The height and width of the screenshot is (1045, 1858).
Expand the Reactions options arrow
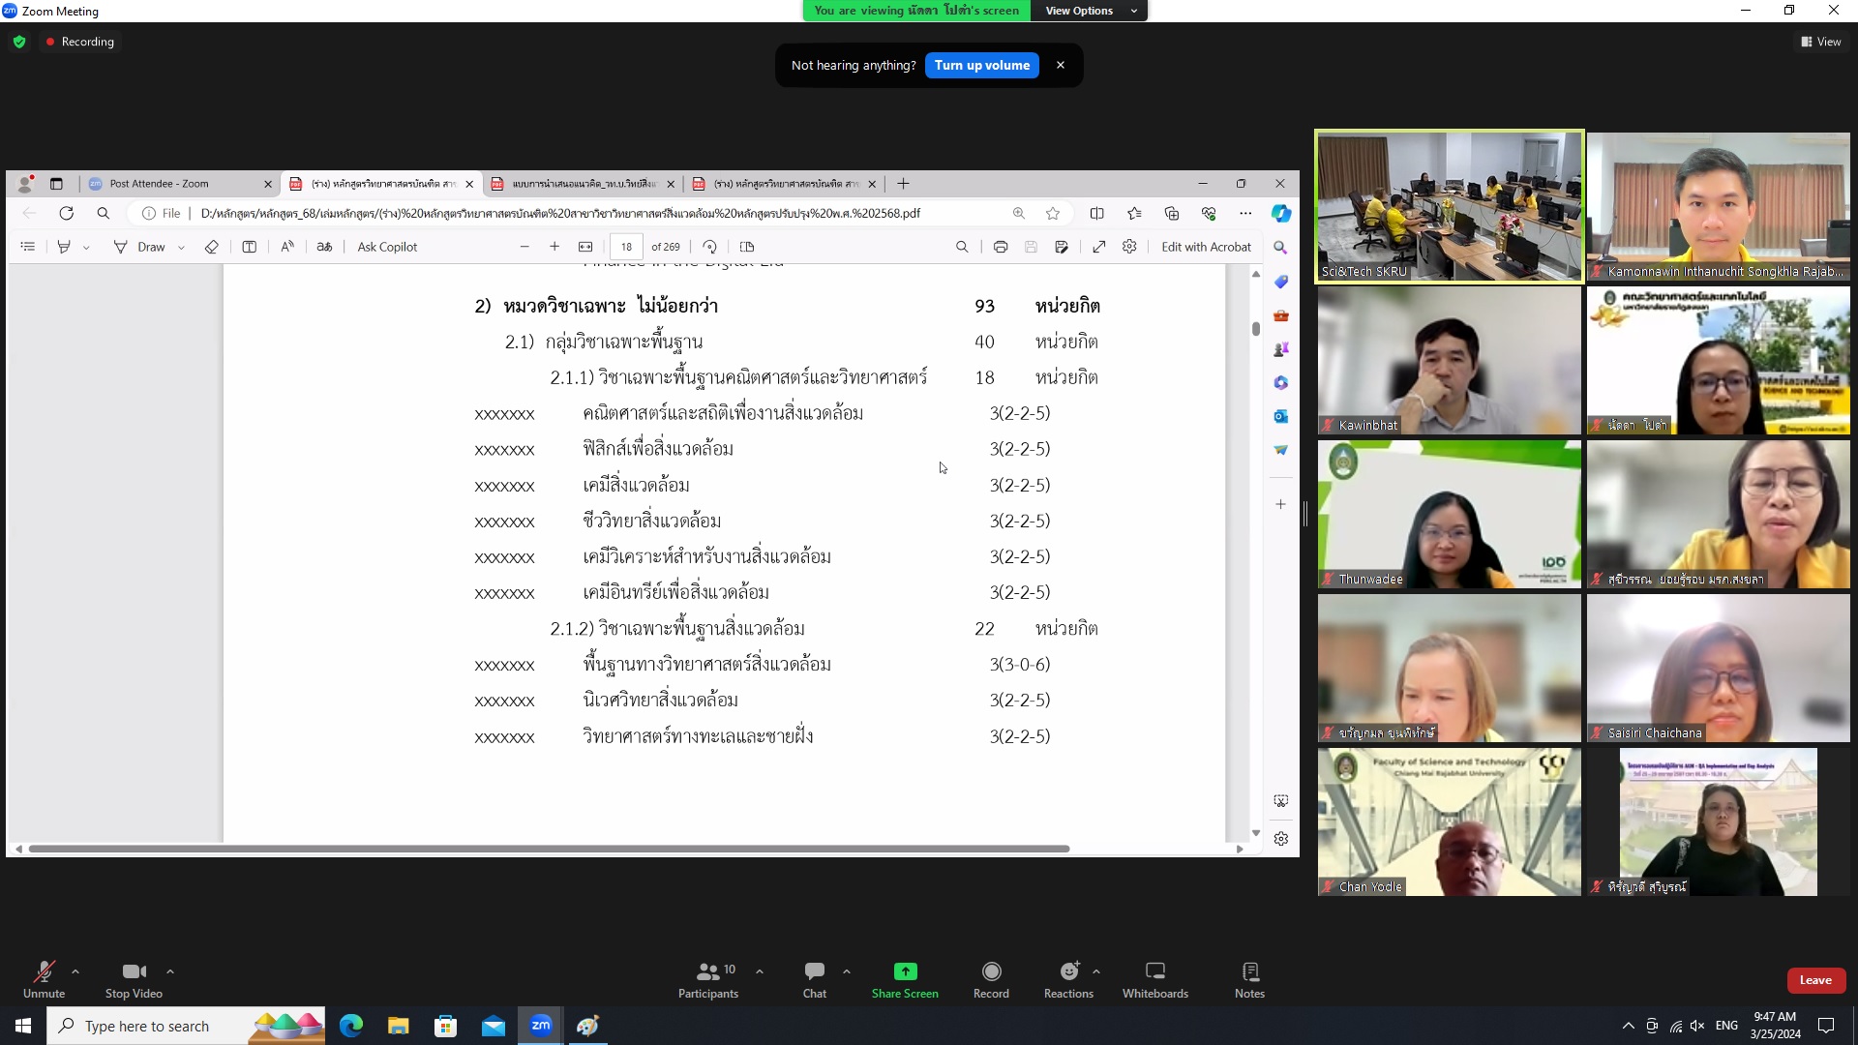pos(1096,971)
